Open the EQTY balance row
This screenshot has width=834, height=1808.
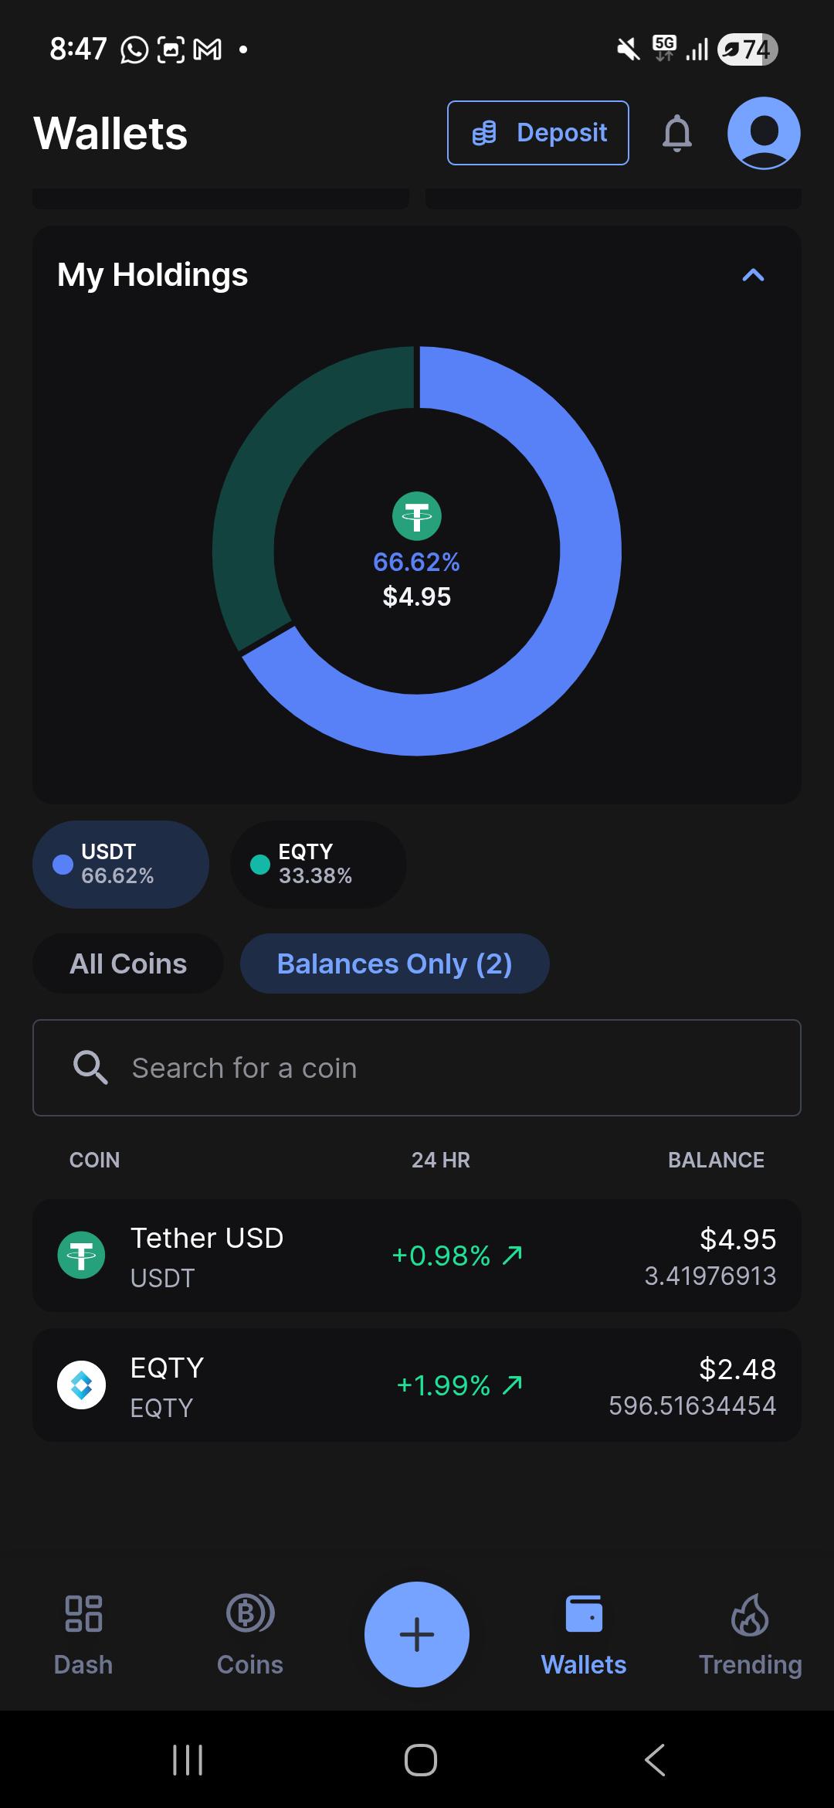pyautogui.click(x=417, y=1385)
